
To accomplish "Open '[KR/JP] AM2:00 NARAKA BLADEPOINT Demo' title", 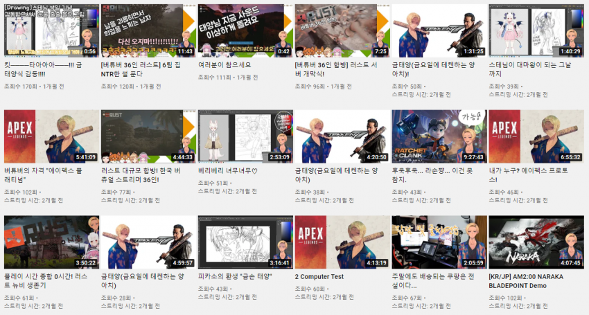I will 526,281.
